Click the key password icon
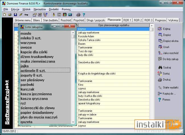The image size is (185, 135). click(x=26, y=15)
